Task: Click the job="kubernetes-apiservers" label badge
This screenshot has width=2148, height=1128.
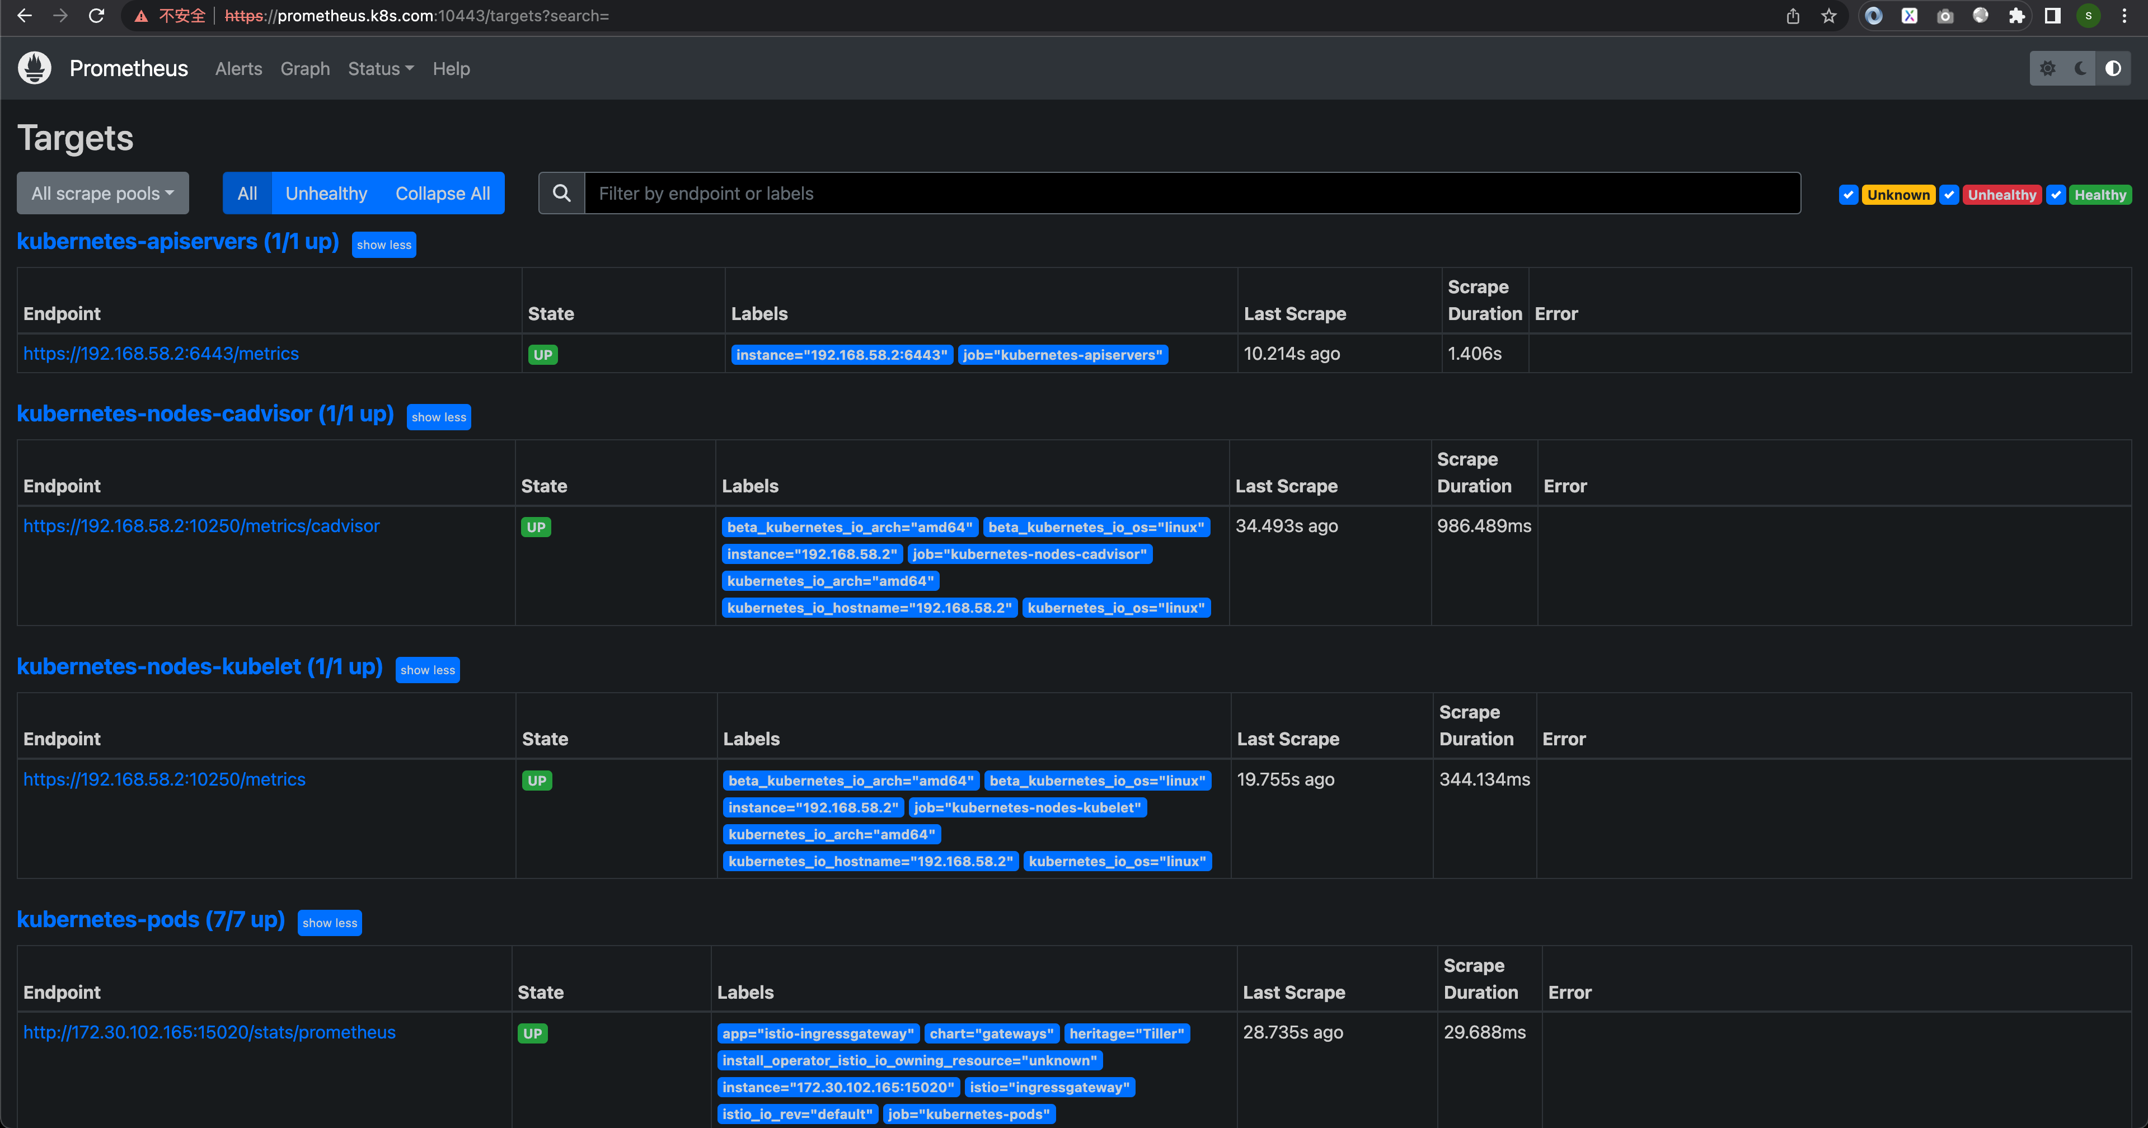Action: click(1063, 355)
